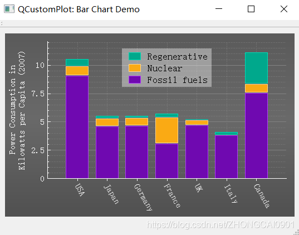Select the Fossil fuels legend label
Image resolution: width=299 pixels, height=235 pixels.
(177, 80)
